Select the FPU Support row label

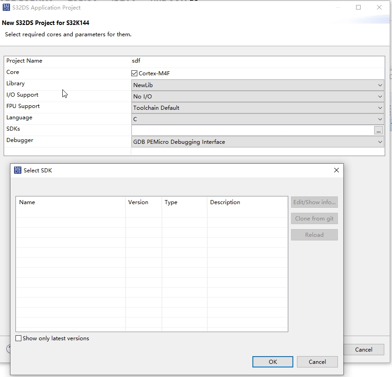pyautogui.click(x=23, y=106)
